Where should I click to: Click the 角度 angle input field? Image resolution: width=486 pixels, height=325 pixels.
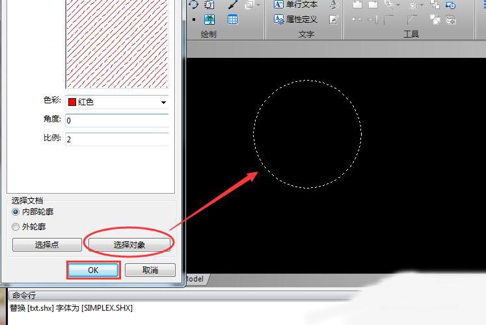pos(117,120)
